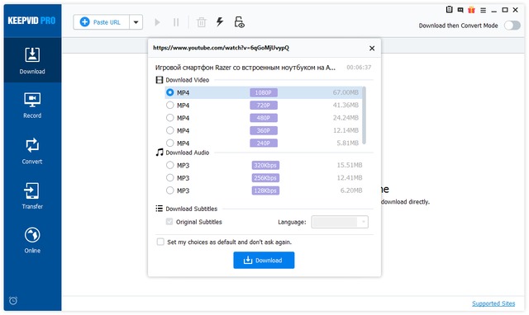Open the feedback chat icon

460,10
